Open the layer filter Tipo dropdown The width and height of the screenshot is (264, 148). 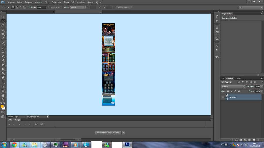pyautogui.click(x=226, y=82)
